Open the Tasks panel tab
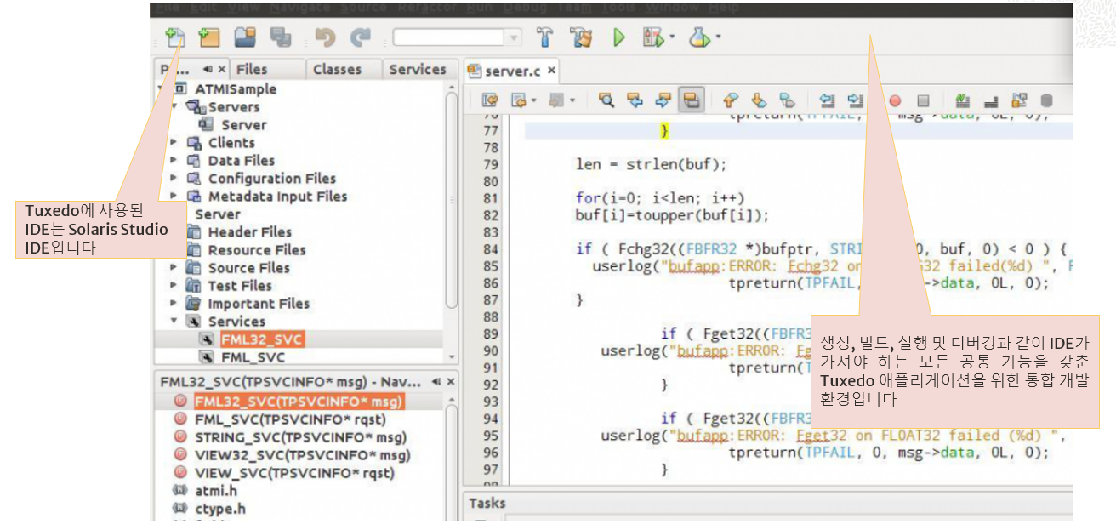This screenshot has height=530, width=1116. point(487,504)
